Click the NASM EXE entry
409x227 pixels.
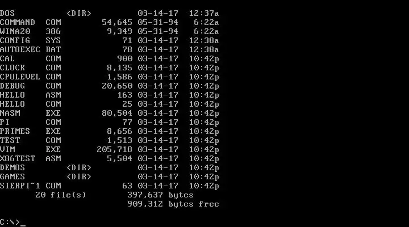(x=109, y=113)
